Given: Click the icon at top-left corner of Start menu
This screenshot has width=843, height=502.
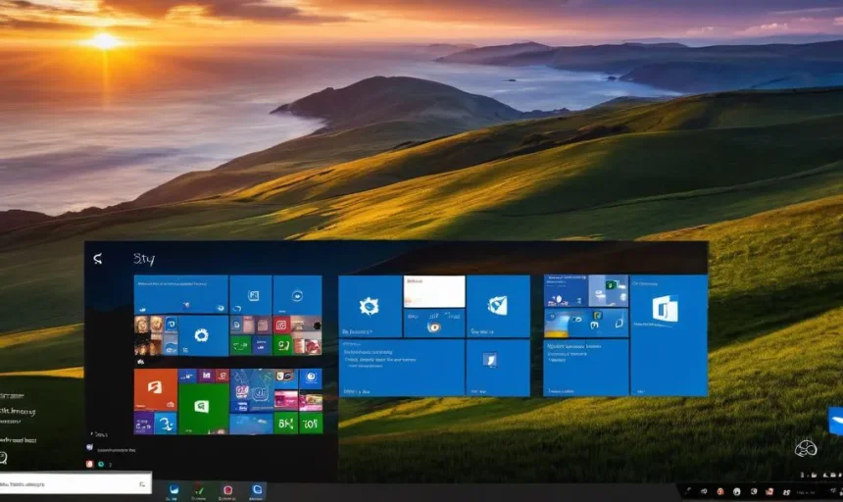Looking at the screenshot, I should tap(97, 259).
